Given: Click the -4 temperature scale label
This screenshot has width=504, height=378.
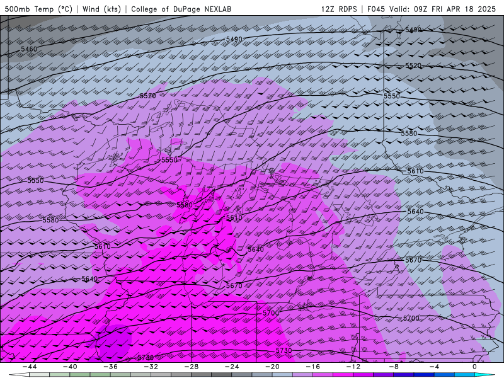Looking at the screenshot, I should [x=434, y=367].
